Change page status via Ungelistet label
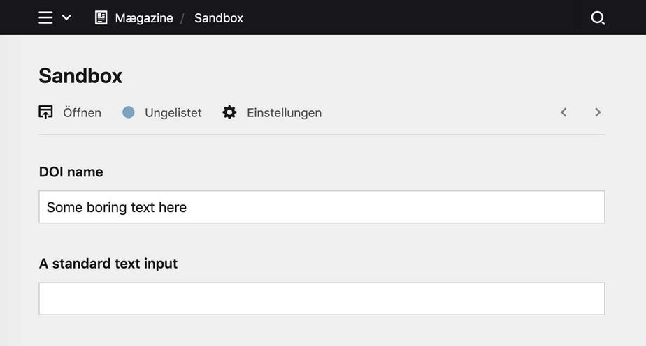646x346 pixels. (x=173, y=113)
